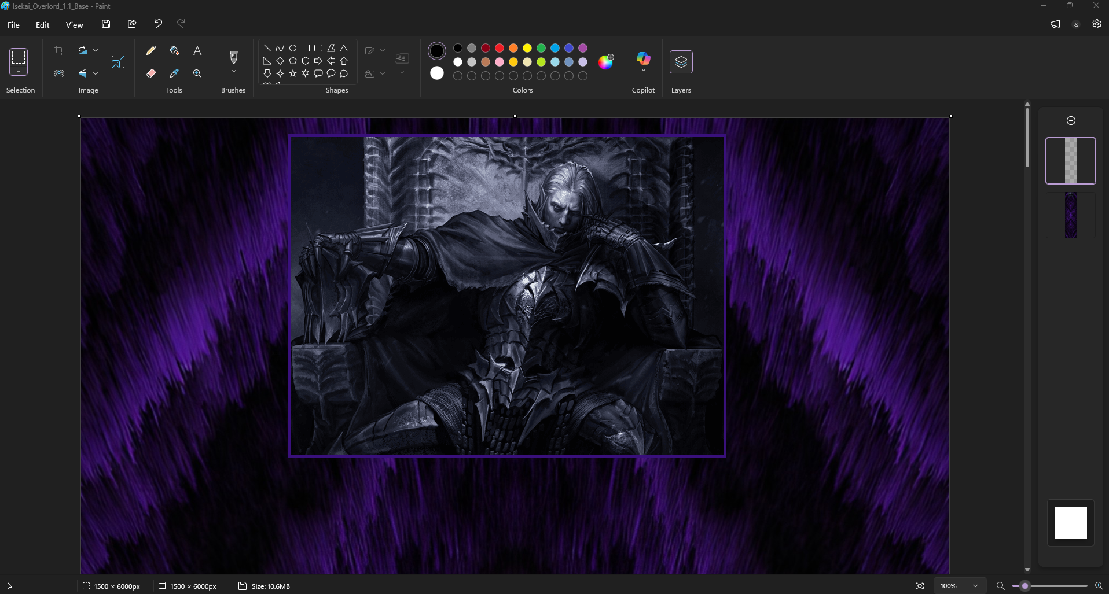Add a new layer with plus button
Screen dimensions: 1109x594
pos(1071,120)
